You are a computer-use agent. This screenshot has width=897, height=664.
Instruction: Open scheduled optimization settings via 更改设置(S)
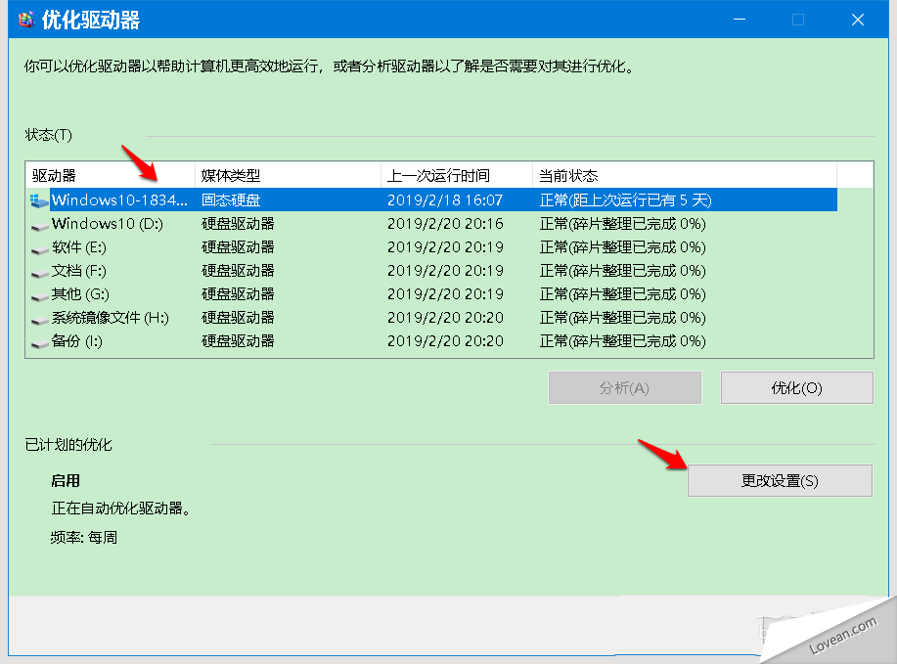pos(780,480)
